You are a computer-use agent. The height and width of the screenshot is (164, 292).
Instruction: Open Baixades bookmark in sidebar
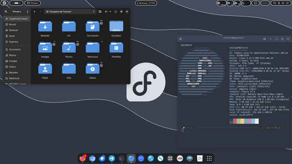pyautogui.click(x=17, y=72)
